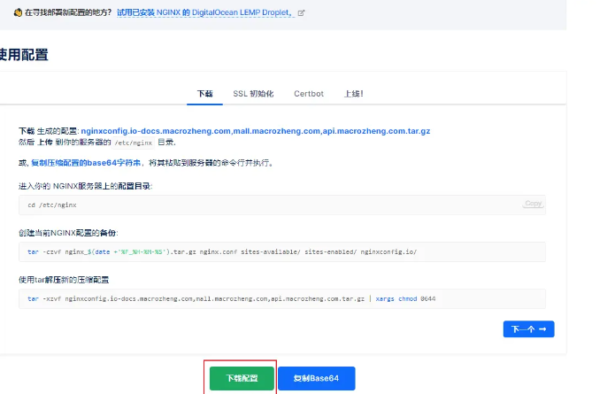607x394 pixels.
Task: Click the emoji icon before 在寻找部署
Action: point(18,12)
